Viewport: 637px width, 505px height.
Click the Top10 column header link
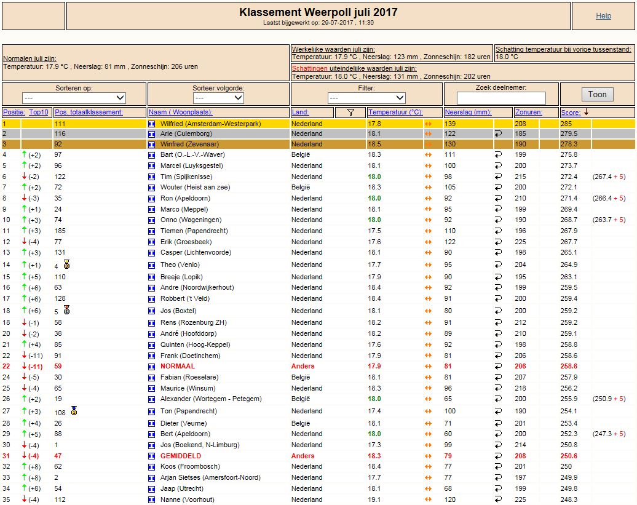(39, 113)
